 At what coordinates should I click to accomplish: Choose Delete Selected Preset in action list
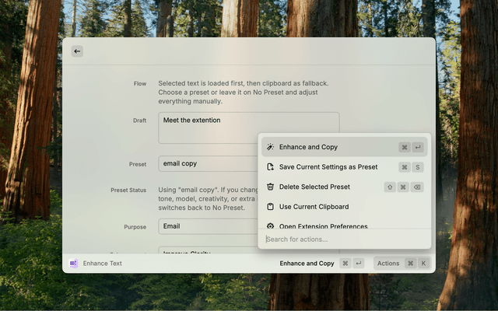click(x=314, y=187)
